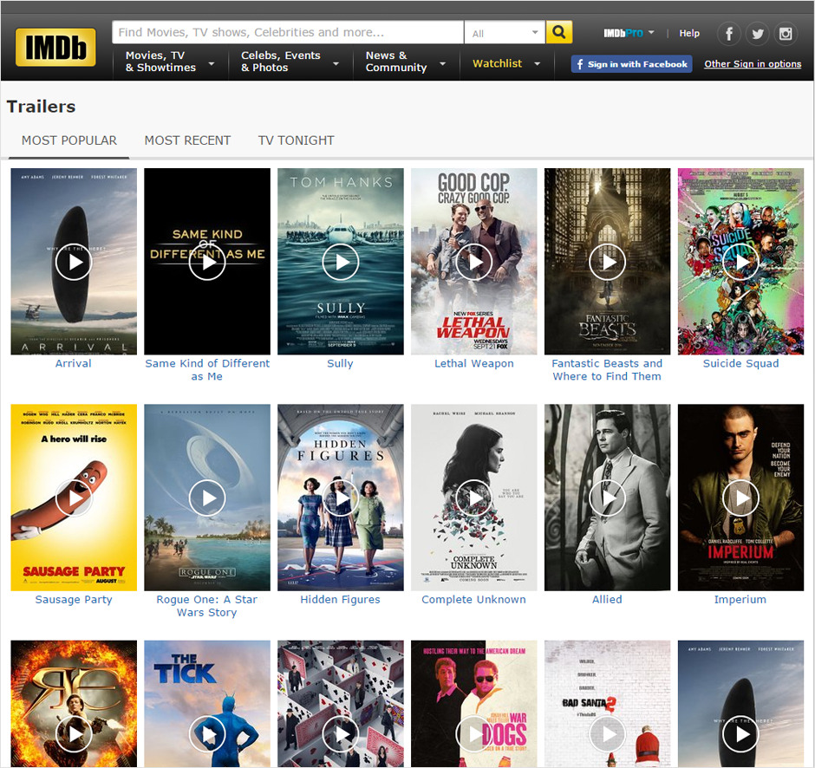Screen dimensions: 815x768
Task: Play the War Dogs trailer
Action: tap(474, 733)
